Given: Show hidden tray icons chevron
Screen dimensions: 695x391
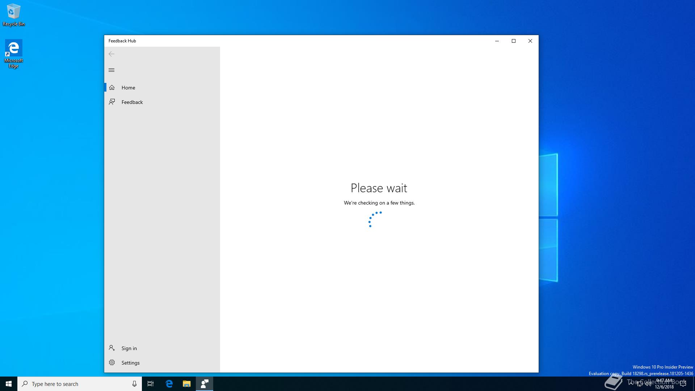Looking at the screenshot, I should click(631, 384).
